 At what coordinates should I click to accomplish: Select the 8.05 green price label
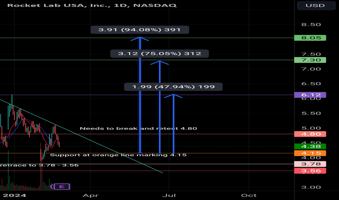[310, 38]
